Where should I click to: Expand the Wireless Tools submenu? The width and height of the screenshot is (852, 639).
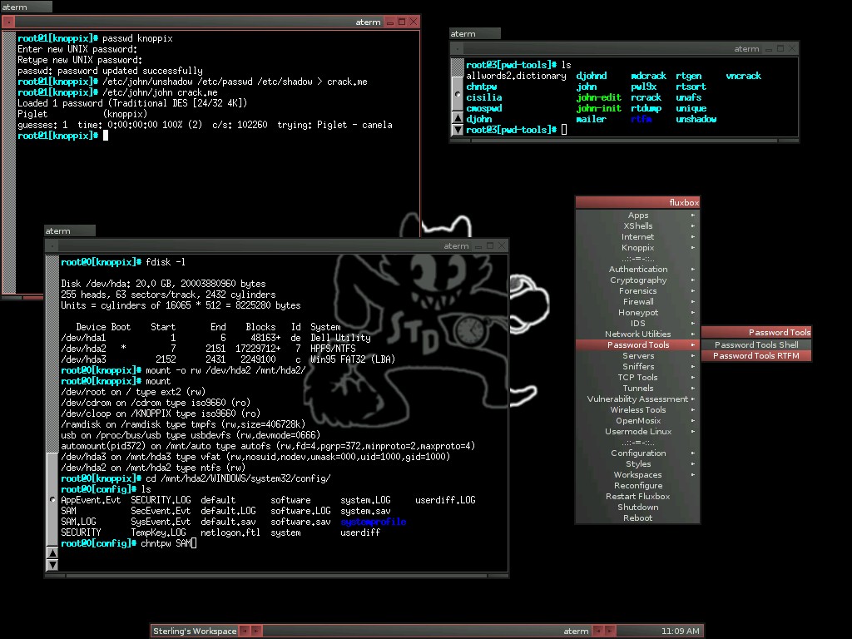(x=638, y=409)
